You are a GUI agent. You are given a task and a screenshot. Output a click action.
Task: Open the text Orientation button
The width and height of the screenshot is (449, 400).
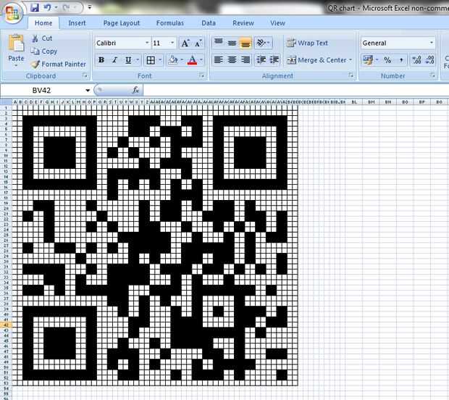pyautogui.click(x=263, y=43)
